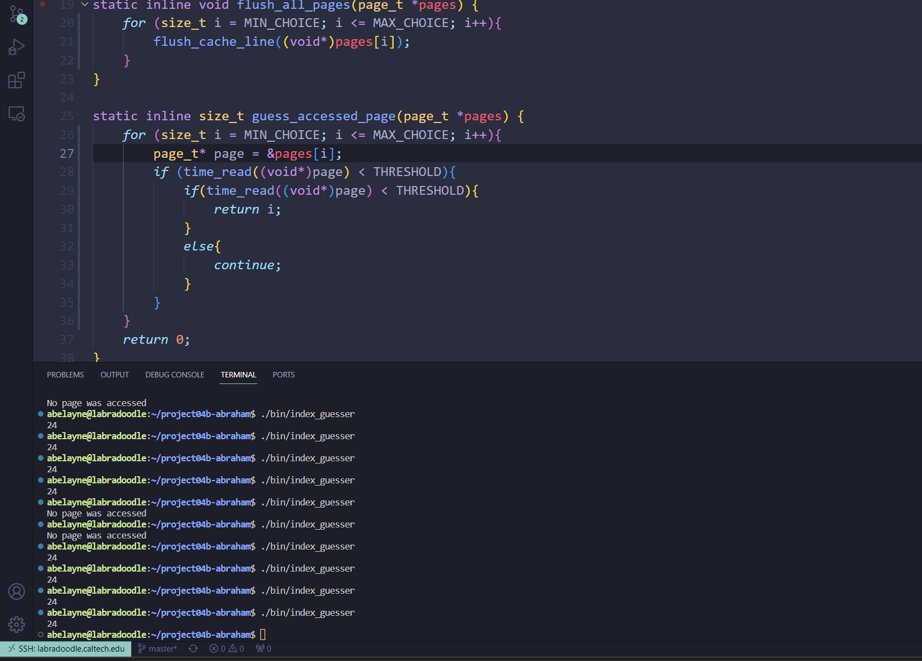922x661 pixels.
Task: Select the TERMINAL tab
Action: coord(238,375)
